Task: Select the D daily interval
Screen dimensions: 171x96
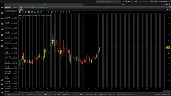Action: tap(64, 91)
